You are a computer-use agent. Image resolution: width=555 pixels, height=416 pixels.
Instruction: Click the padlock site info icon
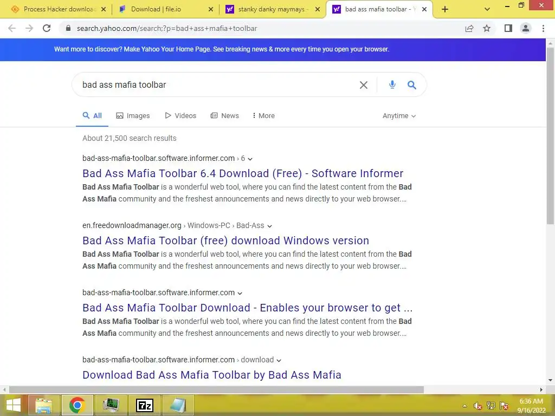click(x=68, y=28)
